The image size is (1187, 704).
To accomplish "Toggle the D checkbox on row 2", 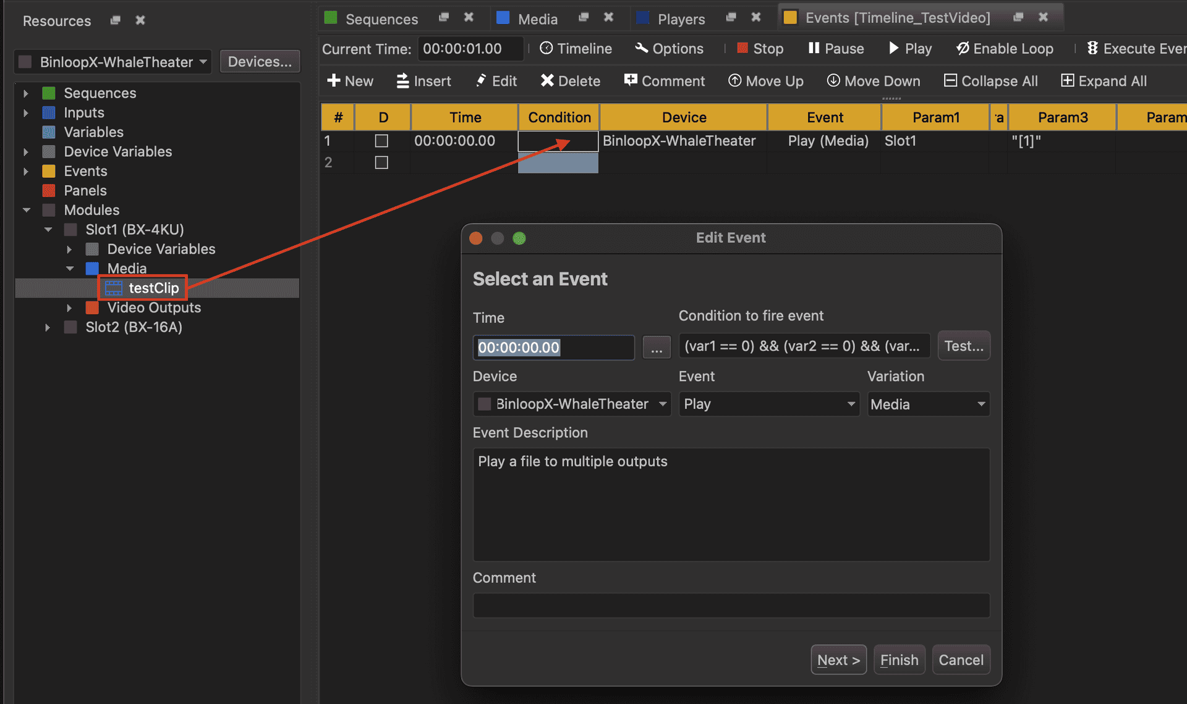I will (381, 162).
